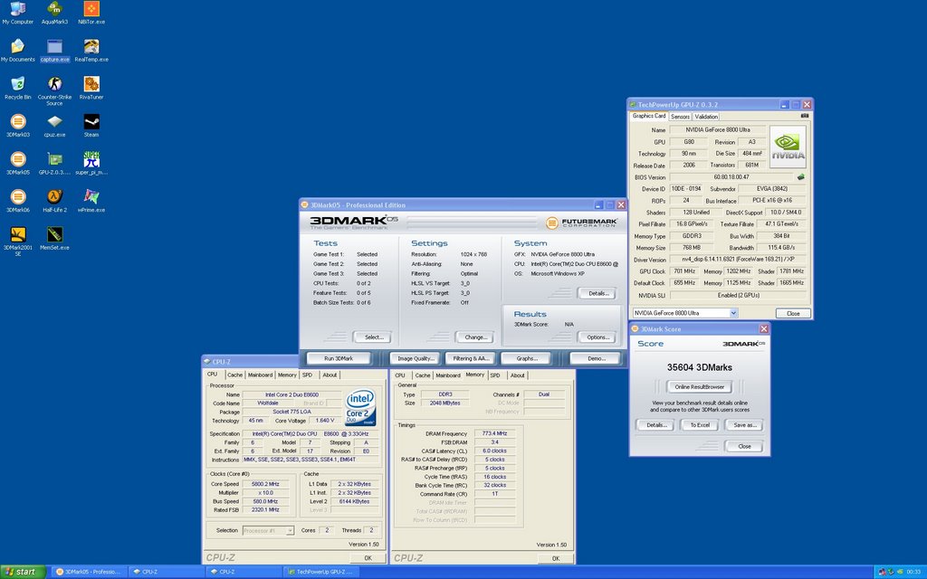
Task: Click the GPU name field NVIDIA GeForce 8800 Ultra
Action: pyautogui.click(x=718, y=129)
